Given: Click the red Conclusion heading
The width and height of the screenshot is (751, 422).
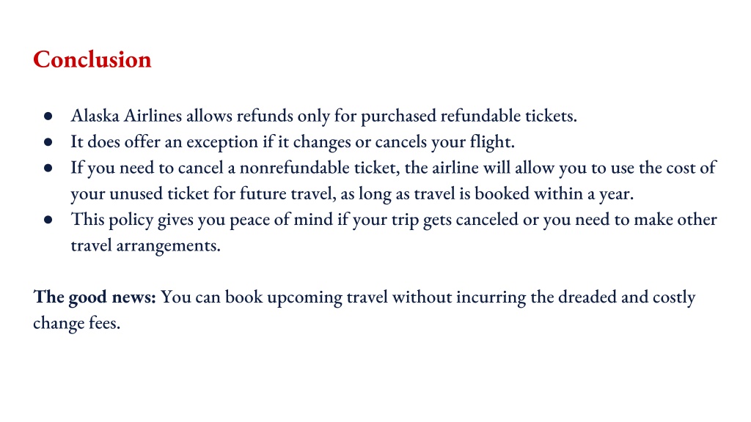Looking at the screenshot, I should click(x=92, y=60).
